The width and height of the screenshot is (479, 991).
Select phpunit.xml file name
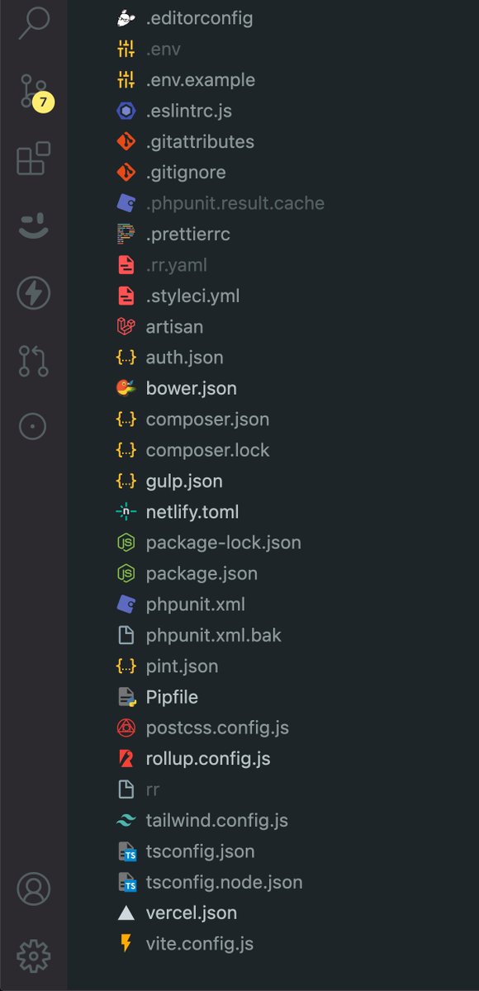point(196,605)
